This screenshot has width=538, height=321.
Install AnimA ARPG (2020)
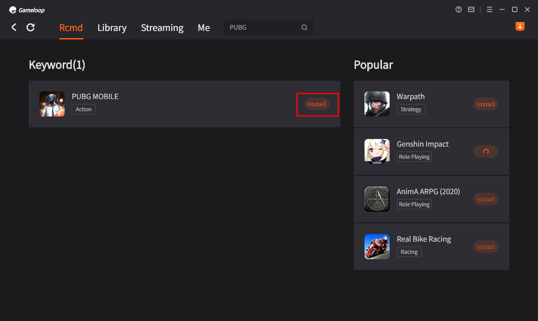486,199
